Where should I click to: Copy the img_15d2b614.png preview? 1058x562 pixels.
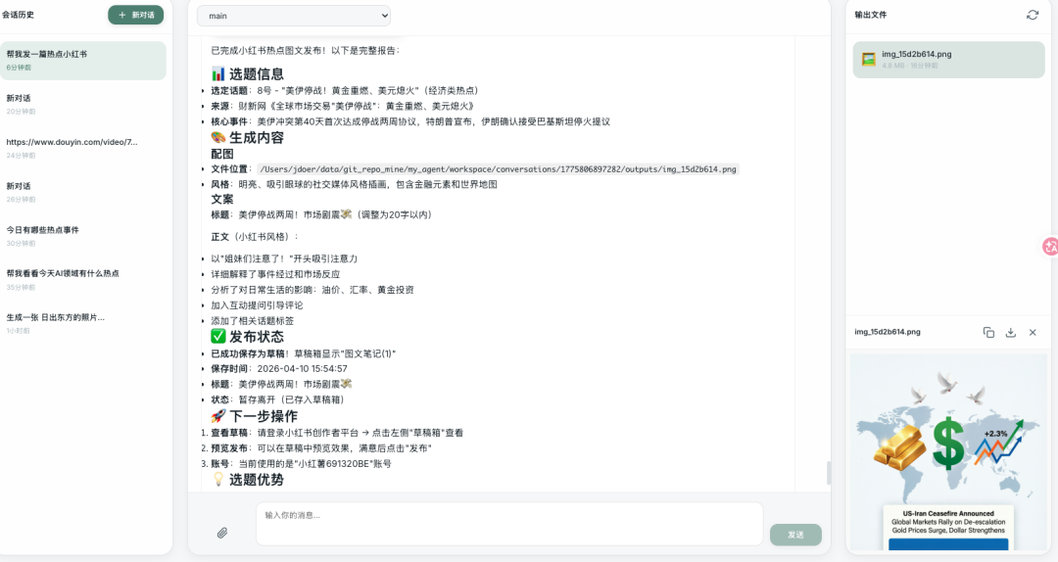[x=988, y=332]
